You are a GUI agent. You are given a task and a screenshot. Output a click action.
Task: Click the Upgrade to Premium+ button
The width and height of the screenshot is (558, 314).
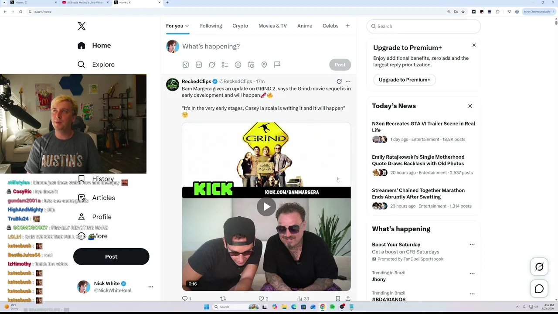[405, 80]
